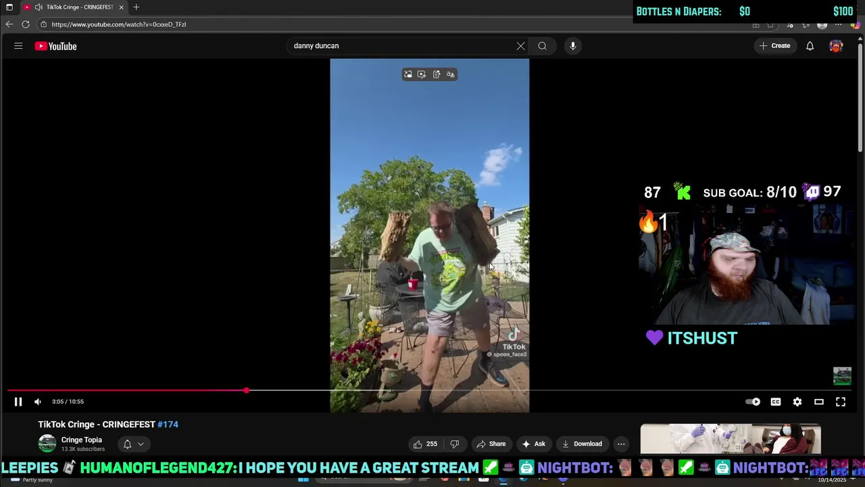
Task: Open browser profile icon in toolbar
Action: click(x=822, y=24)
